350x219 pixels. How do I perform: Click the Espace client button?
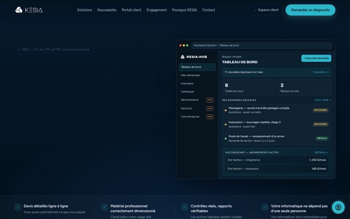coord(266,10)
